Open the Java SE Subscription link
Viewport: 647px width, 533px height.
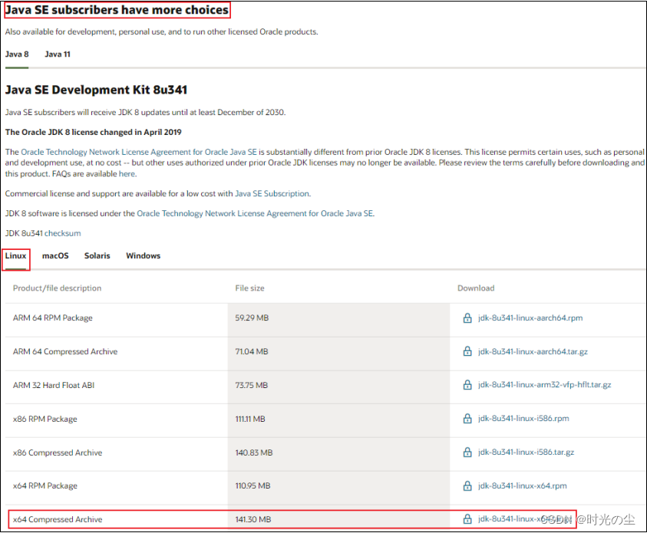(272, 194)
